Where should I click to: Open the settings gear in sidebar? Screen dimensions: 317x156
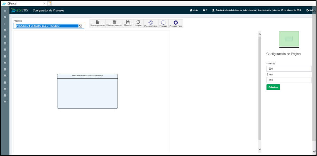point(5,17)
